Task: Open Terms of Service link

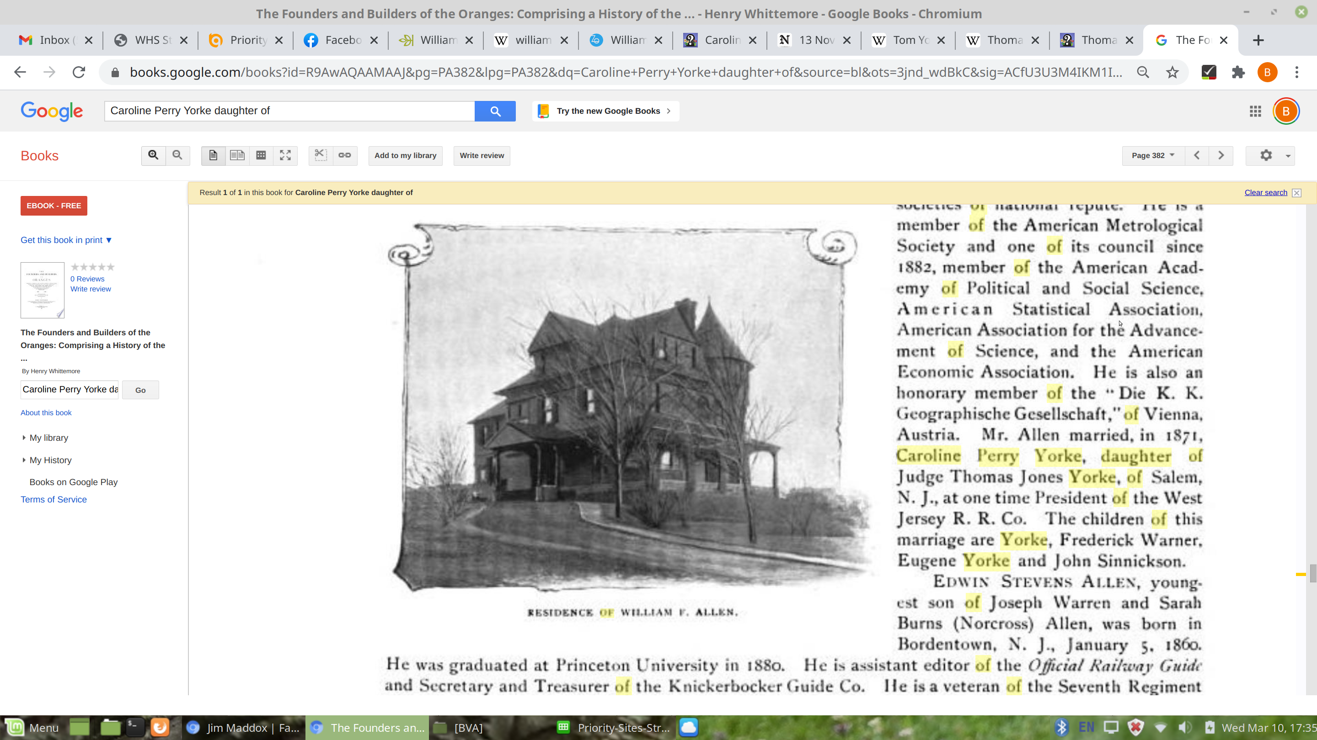Action: tap(54, 499)
